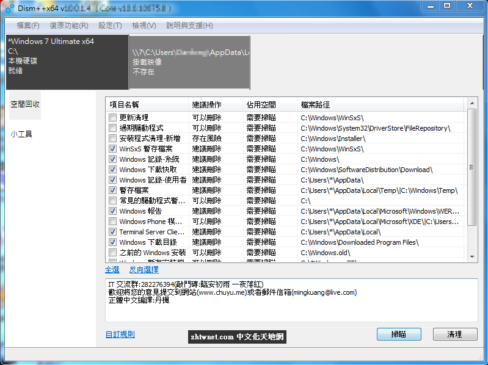This screenshot has height=365, width=488.
Task: Check the 常見的驅動程式暫存 checkbox
Action: pyautogui.click(x=112, y=201)
